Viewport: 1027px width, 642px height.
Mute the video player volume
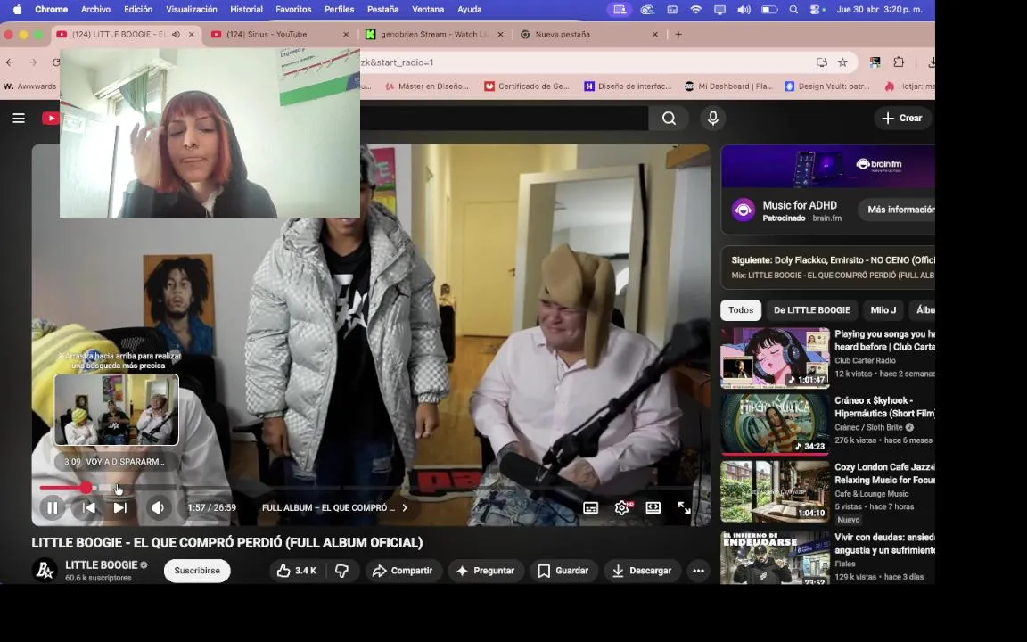158,507
